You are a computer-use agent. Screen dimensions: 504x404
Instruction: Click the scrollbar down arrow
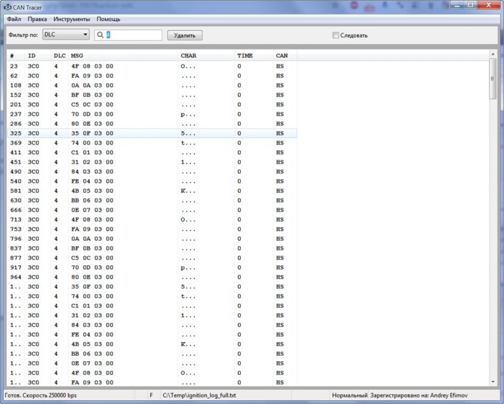(x=493, y=381)
